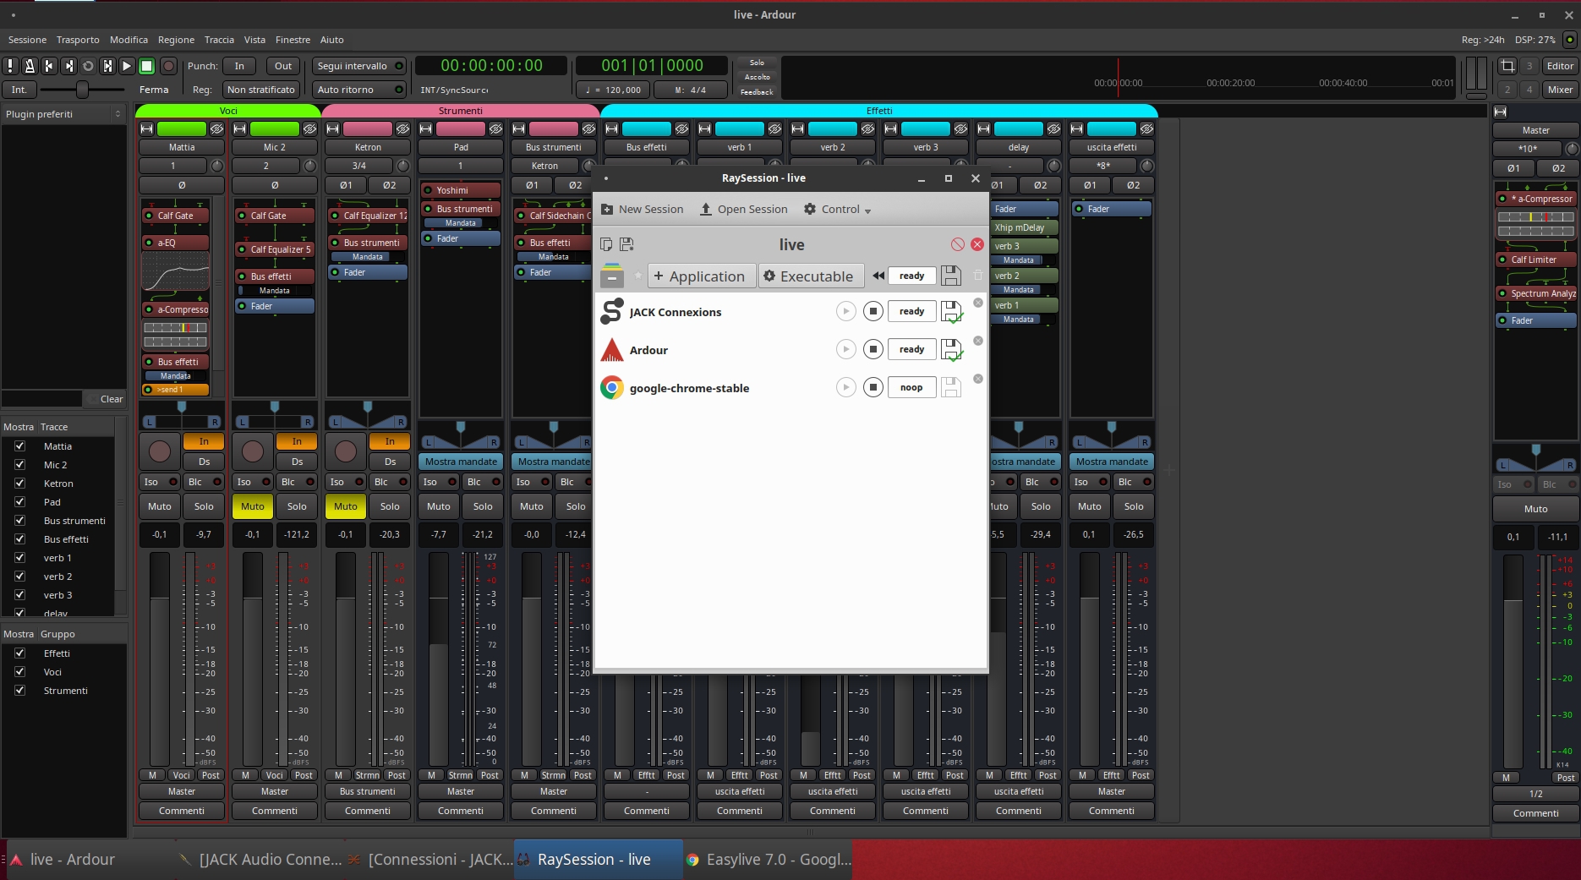Start the google-chrome-stable client in RaySession
Image resolution: width=1581 pixels, height=880 pixels.
pyautogui.click(x=845, y=388)
